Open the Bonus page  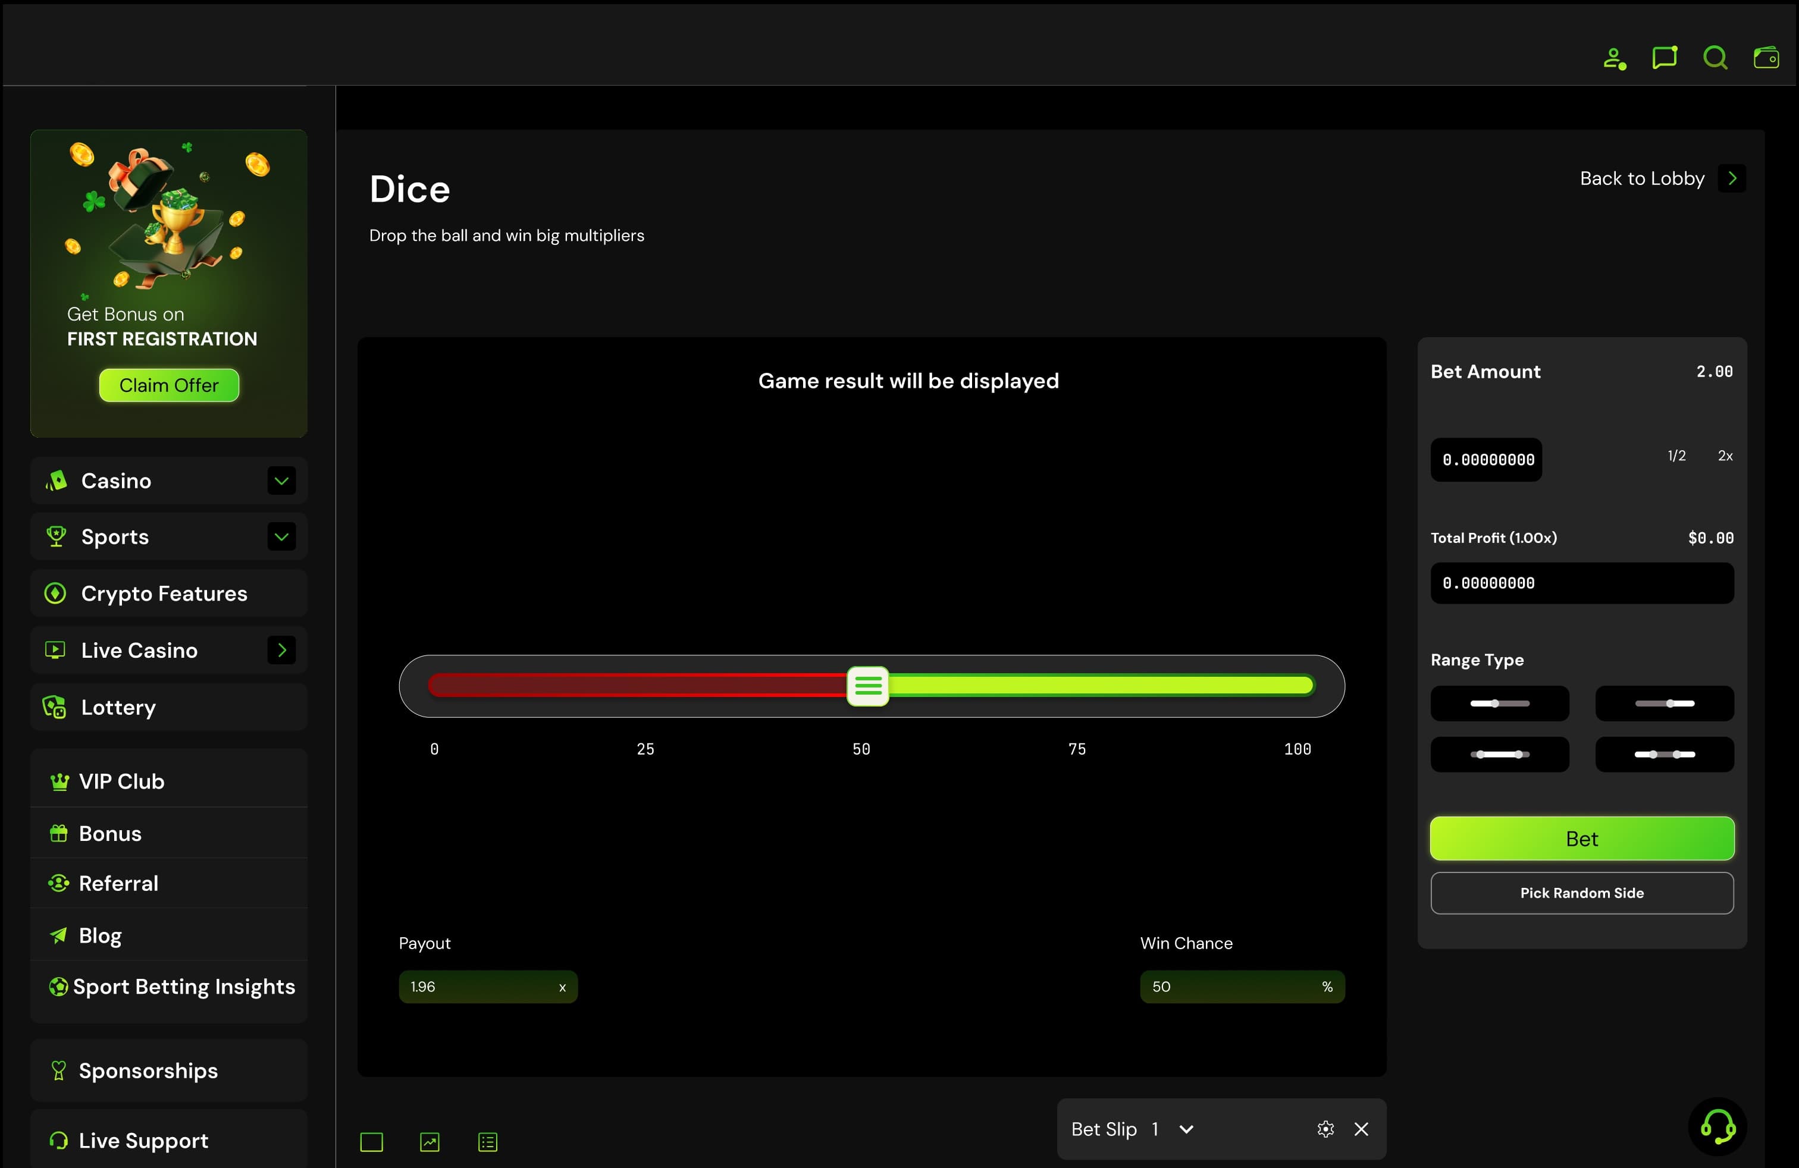(168, 833)
